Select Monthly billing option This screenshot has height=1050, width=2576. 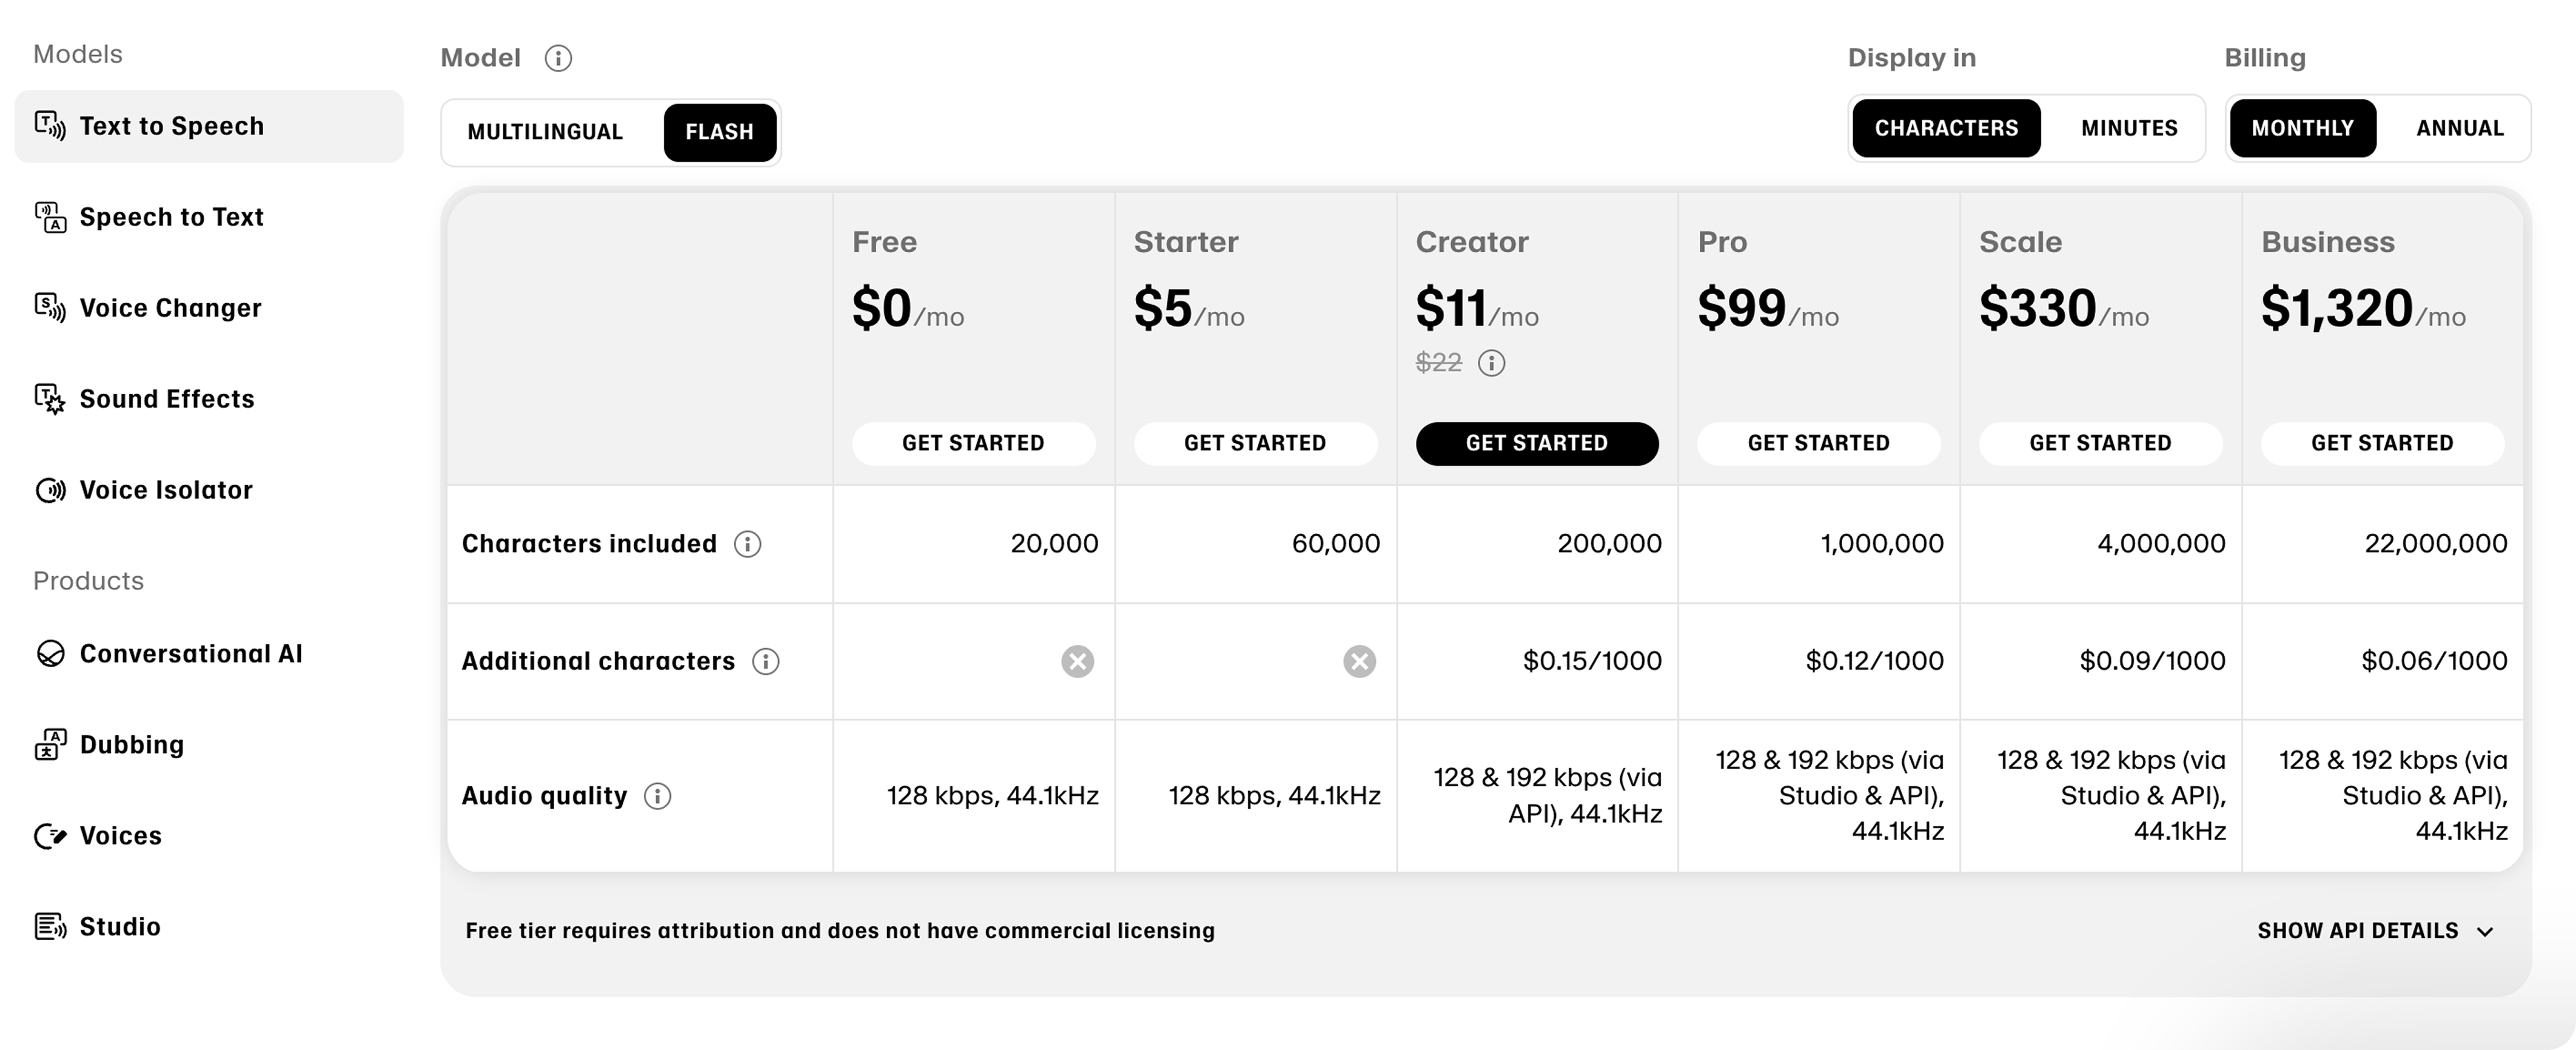click(x=2302, y=128)
